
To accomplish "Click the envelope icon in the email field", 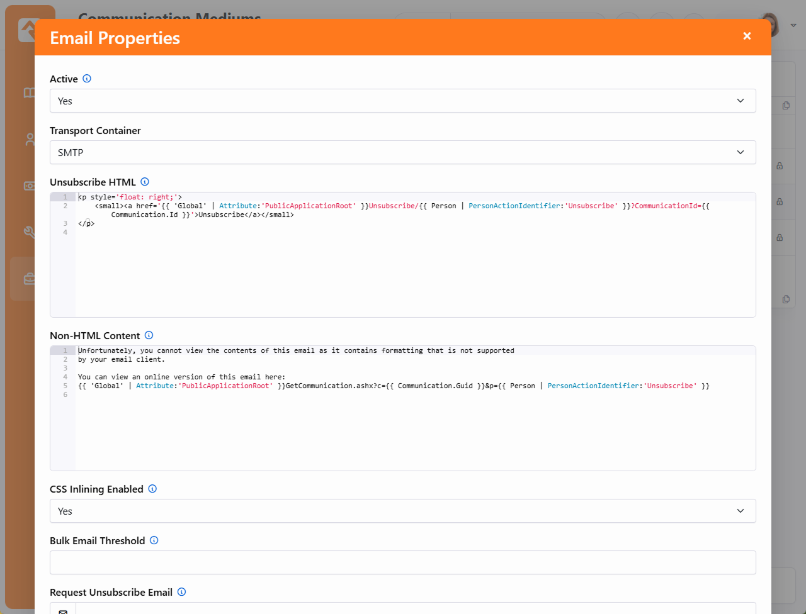I will 63,610.
